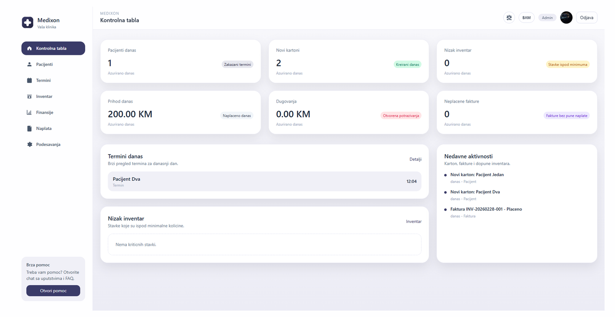Image resolution: width=615 pixels, height=317 pixels.
Task: Select Faktura INV-20260228-001 activity entry
Action: [486, 212]
